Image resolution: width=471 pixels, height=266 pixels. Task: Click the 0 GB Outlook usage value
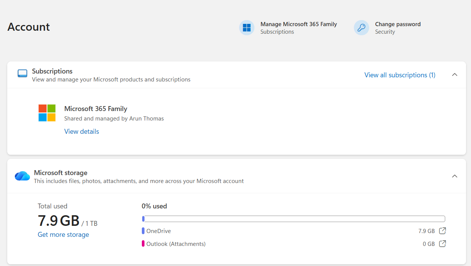click(429, 244)
